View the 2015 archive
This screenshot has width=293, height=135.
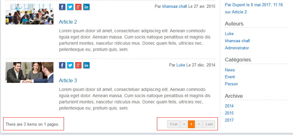coord(229,113)
